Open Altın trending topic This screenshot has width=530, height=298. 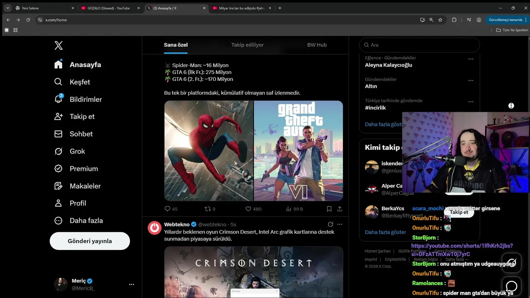click(x=371, y=87)
